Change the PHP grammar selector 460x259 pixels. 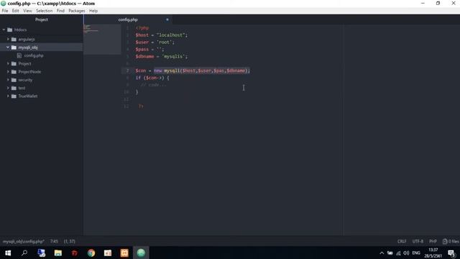(x=433, y=242)
